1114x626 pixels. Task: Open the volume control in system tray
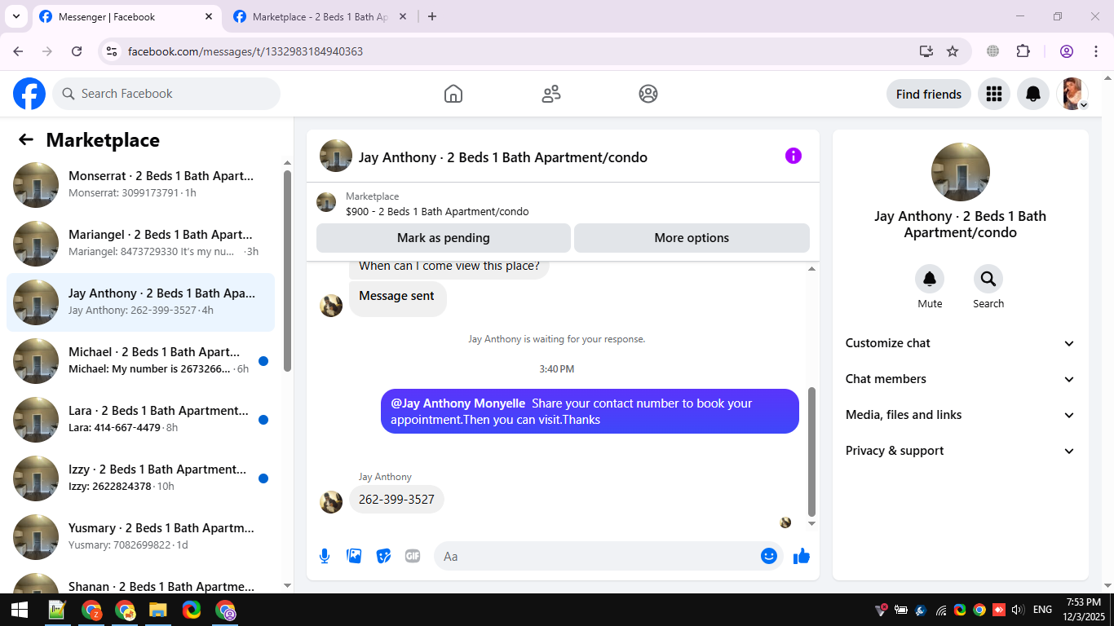click(1017, 610)
